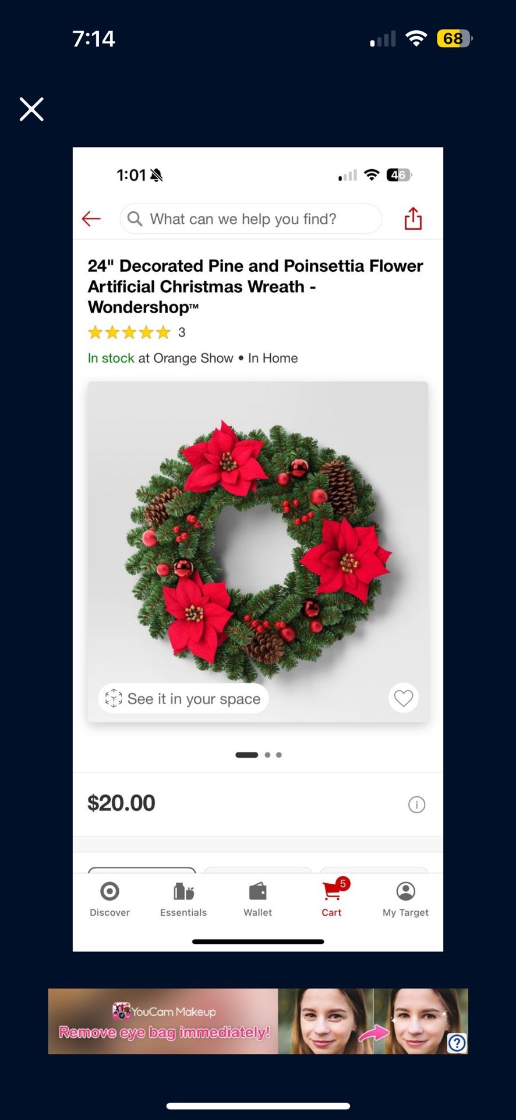Close the image viewer with the X

click(31, 109)
